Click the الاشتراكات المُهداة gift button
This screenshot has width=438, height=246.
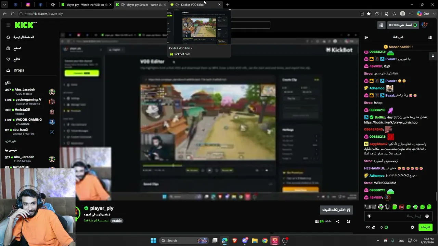pyautogui.click(x=336, y=210)
